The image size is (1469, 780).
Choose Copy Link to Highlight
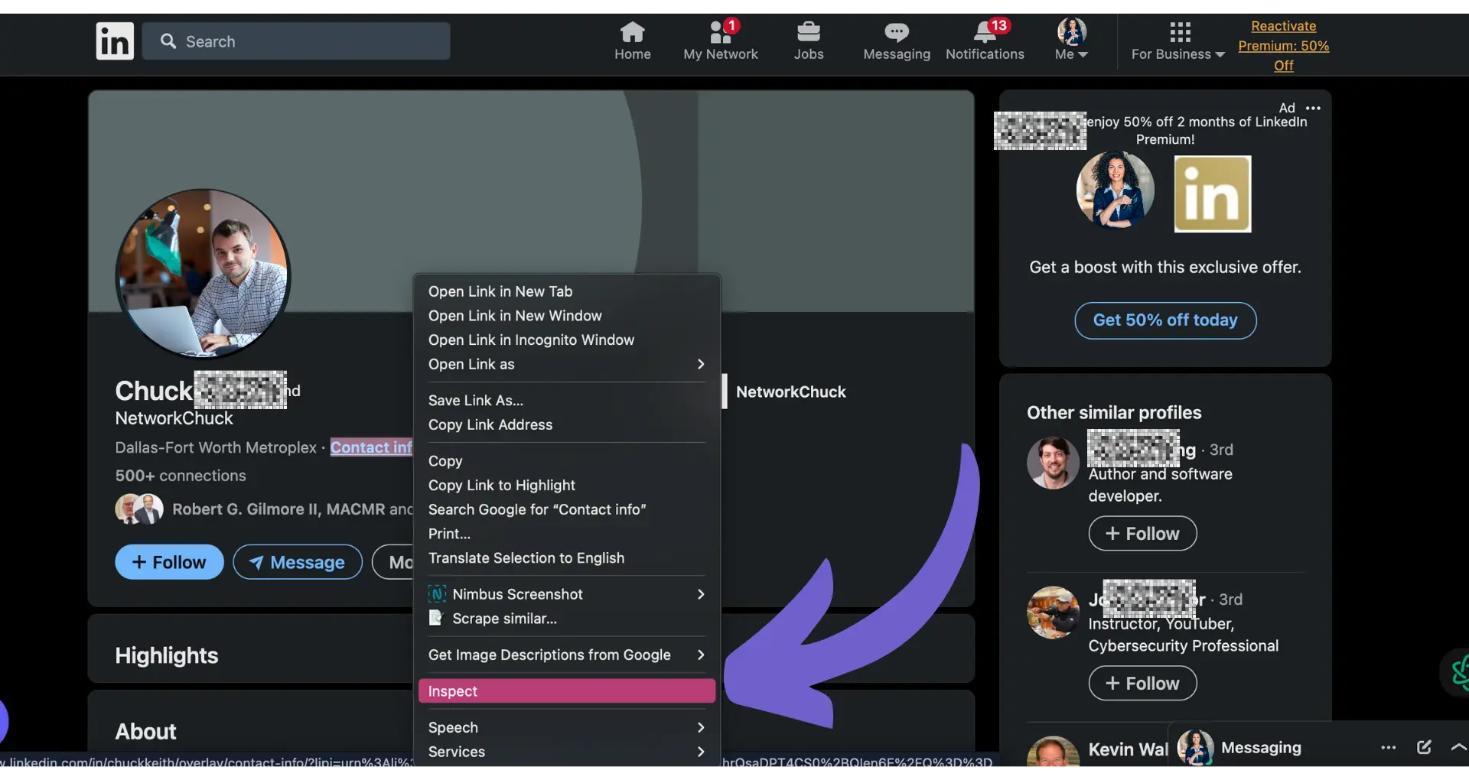(x=567, y=486)
